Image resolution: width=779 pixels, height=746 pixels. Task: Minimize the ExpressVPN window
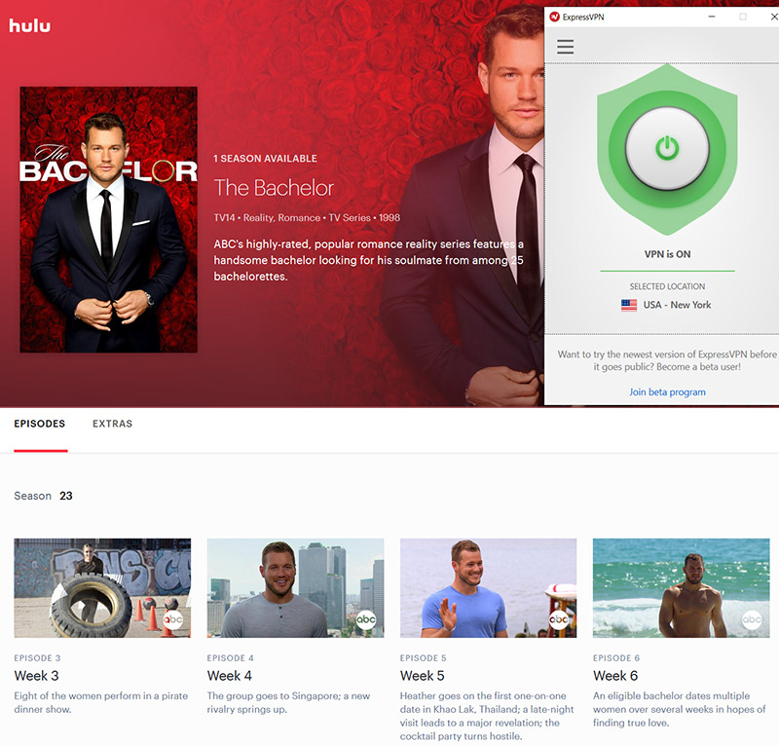[712, 17]
